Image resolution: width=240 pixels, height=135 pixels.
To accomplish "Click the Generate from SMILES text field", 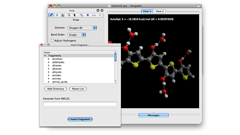I will pos(80,104).
